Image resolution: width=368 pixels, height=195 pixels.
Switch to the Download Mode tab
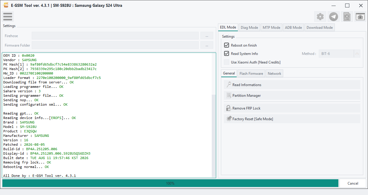320,28
